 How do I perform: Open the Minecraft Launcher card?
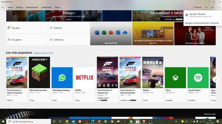point(39,79)
